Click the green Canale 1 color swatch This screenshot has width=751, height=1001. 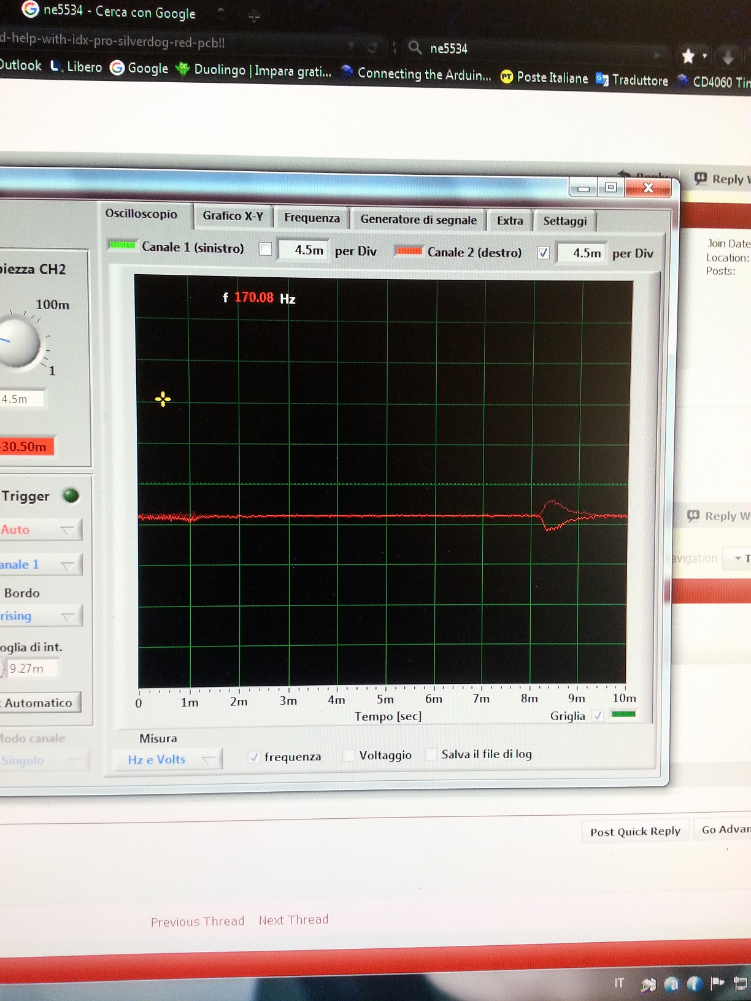click(x=121, y=245)
